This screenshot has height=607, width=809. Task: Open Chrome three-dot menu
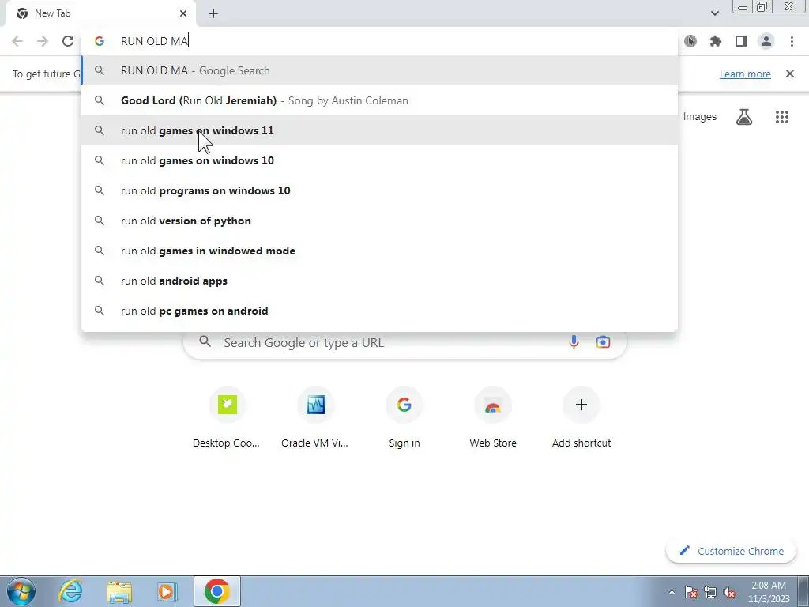(x=792, y=41)
